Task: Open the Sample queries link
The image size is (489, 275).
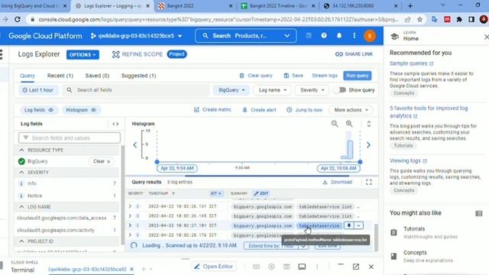Action: (411, 63)
